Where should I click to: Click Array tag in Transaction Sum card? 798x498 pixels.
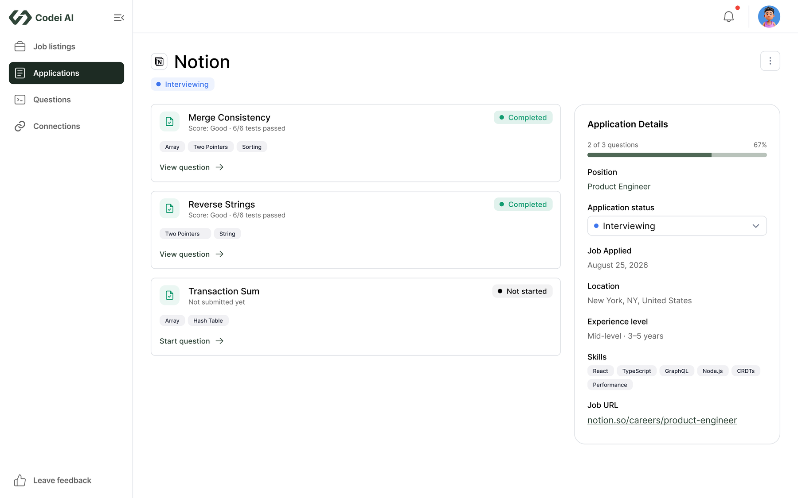[172, 320]
